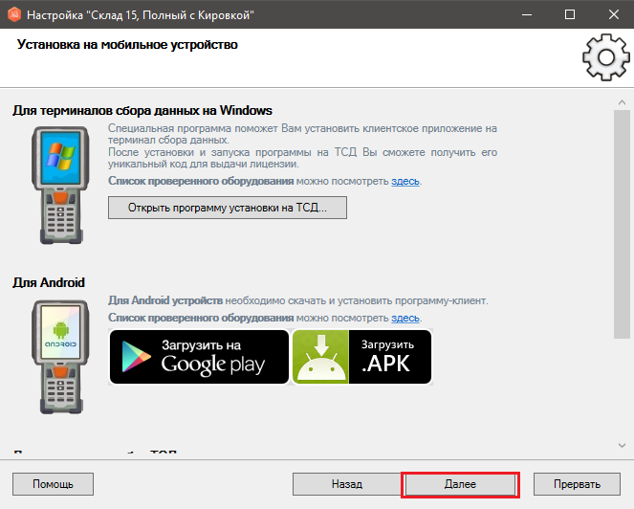Viewport: 634px width, 509px height.
Task: Download the .APK file badge
Action: (x=361, y=357)
